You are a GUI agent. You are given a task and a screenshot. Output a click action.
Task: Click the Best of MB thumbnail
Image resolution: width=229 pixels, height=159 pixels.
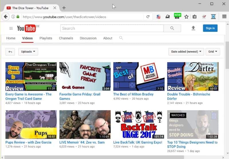point(139,76)
